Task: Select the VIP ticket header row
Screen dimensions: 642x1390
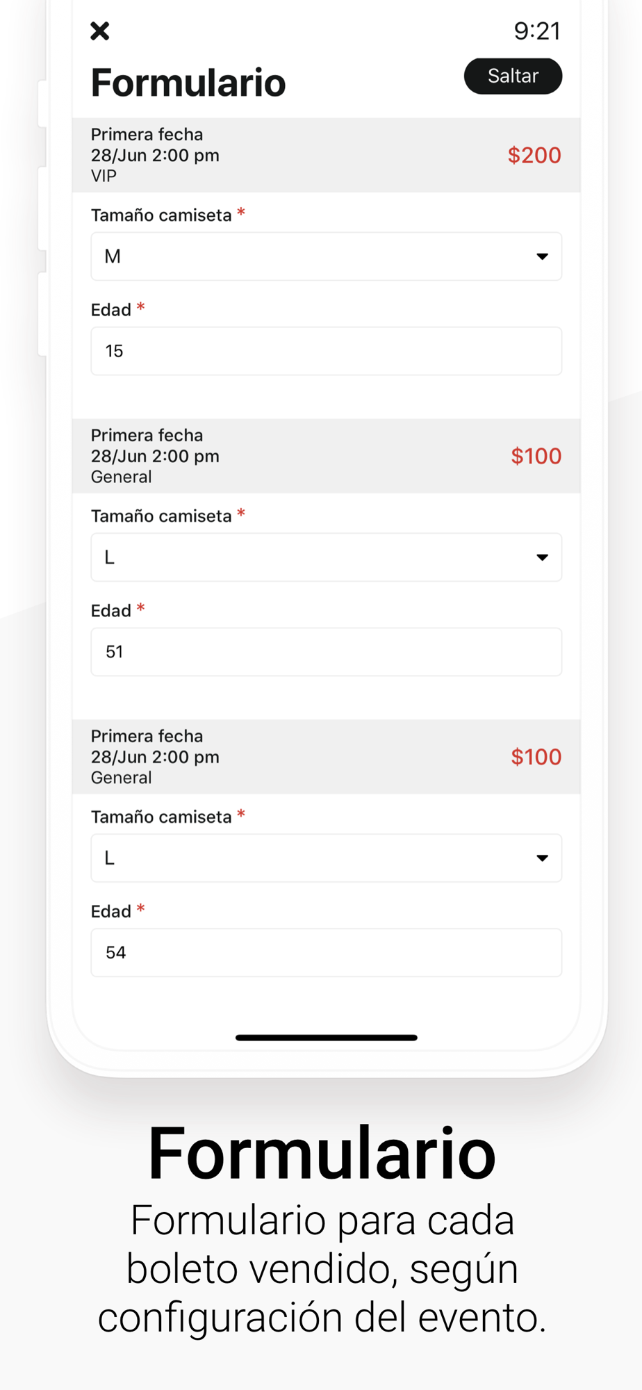Action: 326,155
